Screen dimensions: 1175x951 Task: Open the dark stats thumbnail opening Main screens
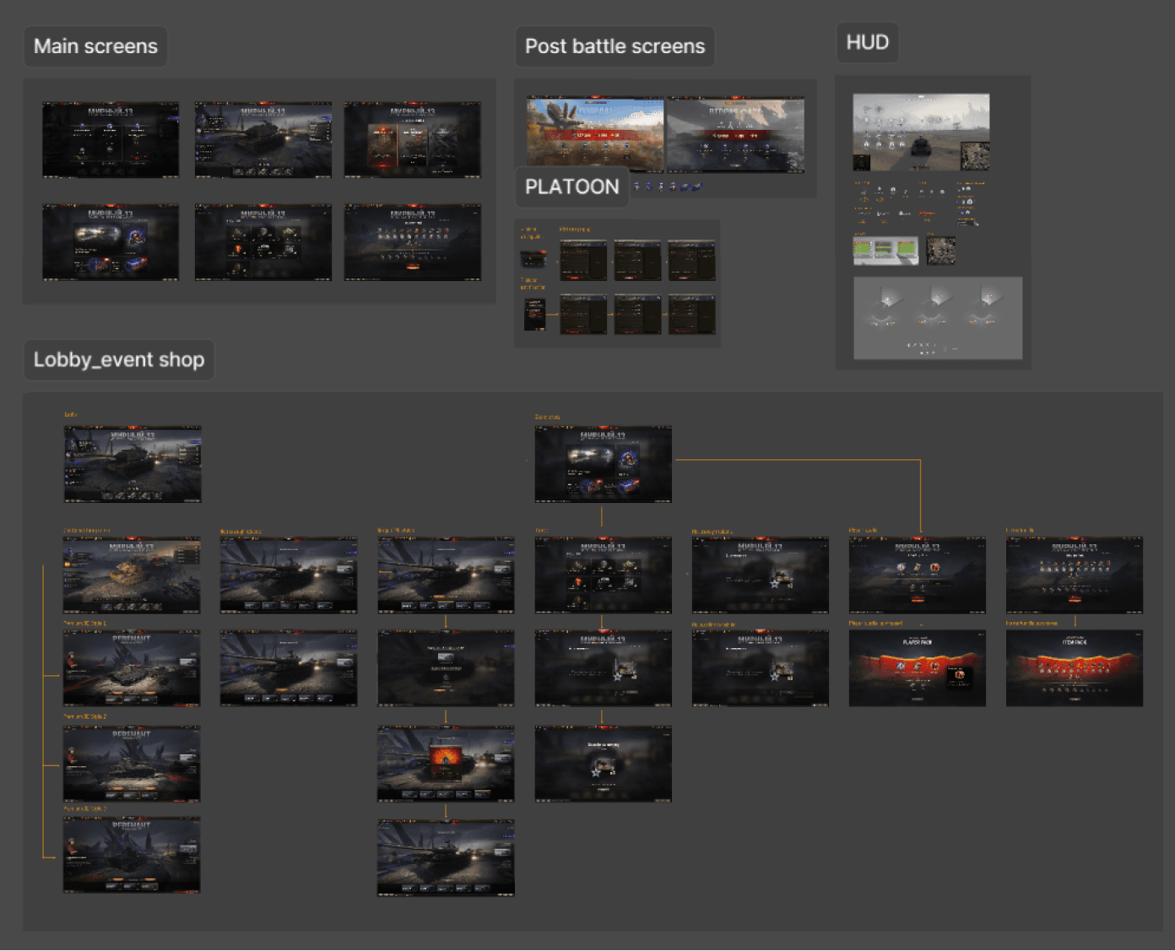pos(111,140)
